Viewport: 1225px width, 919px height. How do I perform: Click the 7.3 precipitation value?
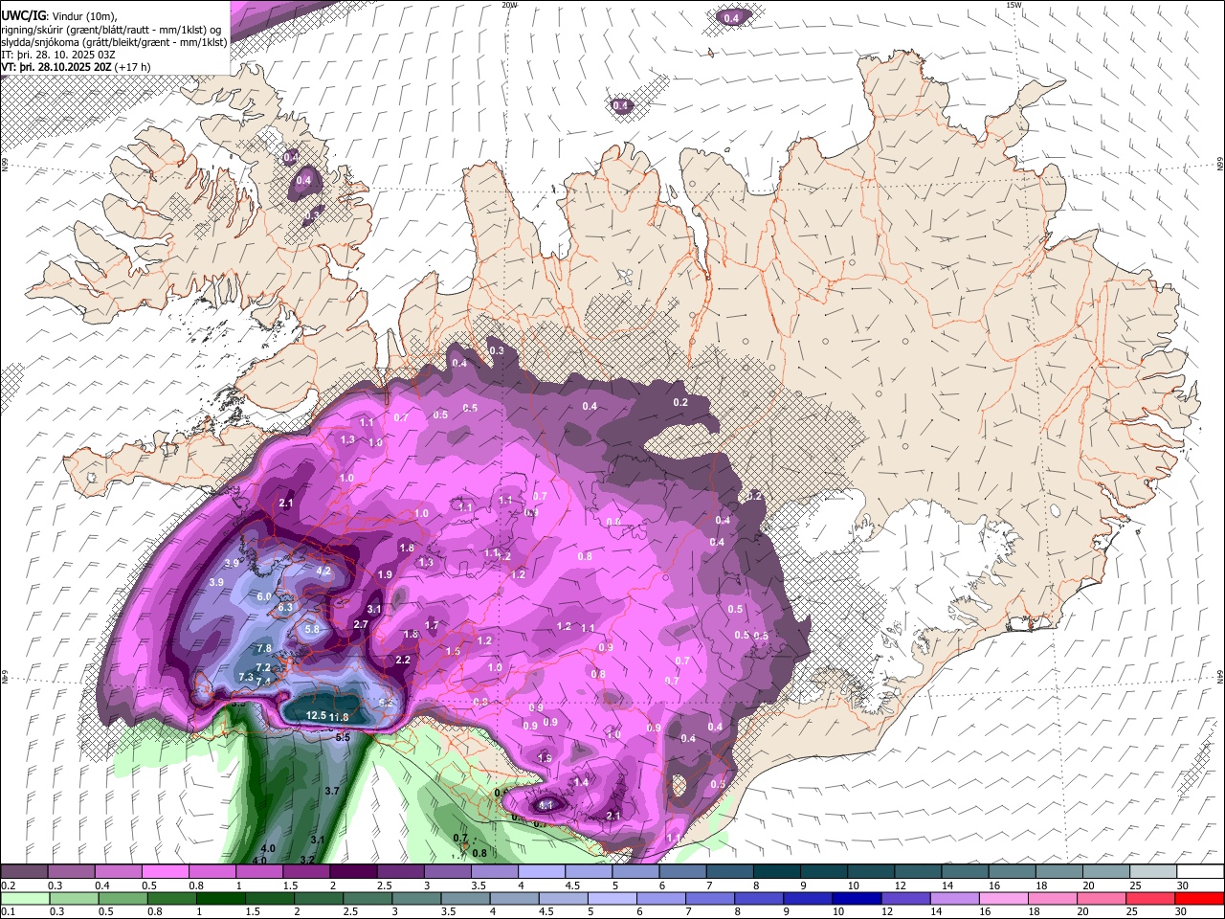(x=246, y=677)
